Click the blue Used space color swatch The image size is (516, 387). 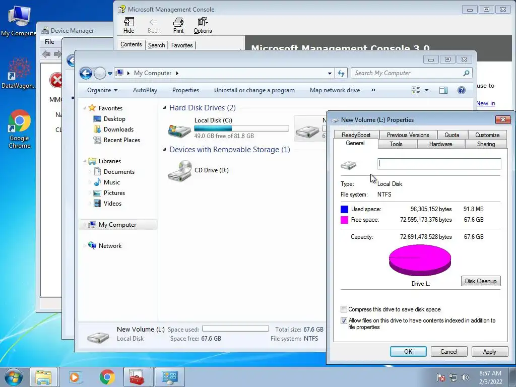(344, 209)
